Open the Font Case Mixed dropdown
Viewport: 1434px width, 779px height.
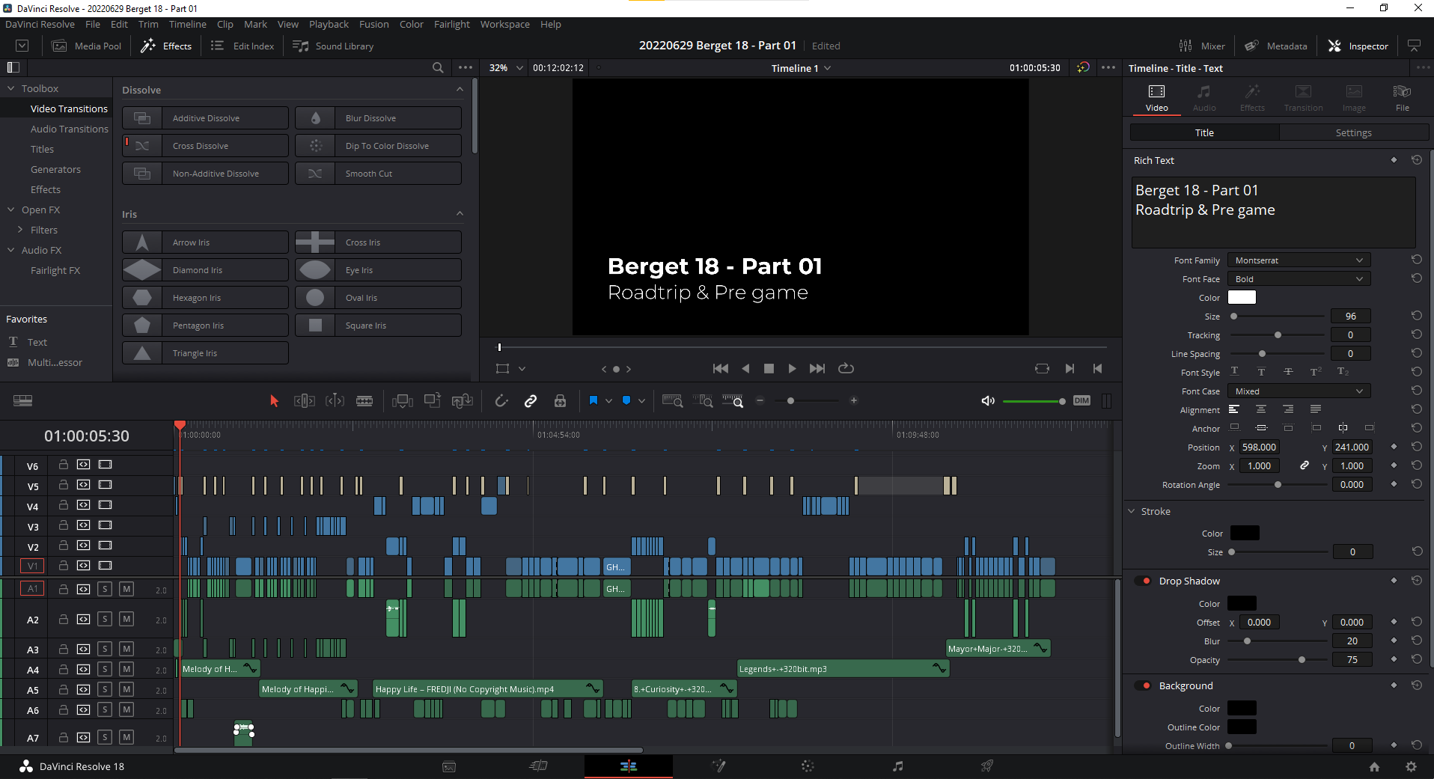click(x=1299, y=391)
